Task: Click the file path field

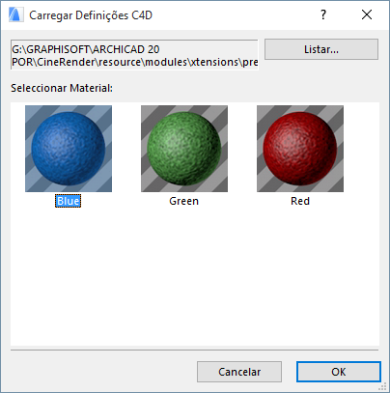Action: pos(134,55)
